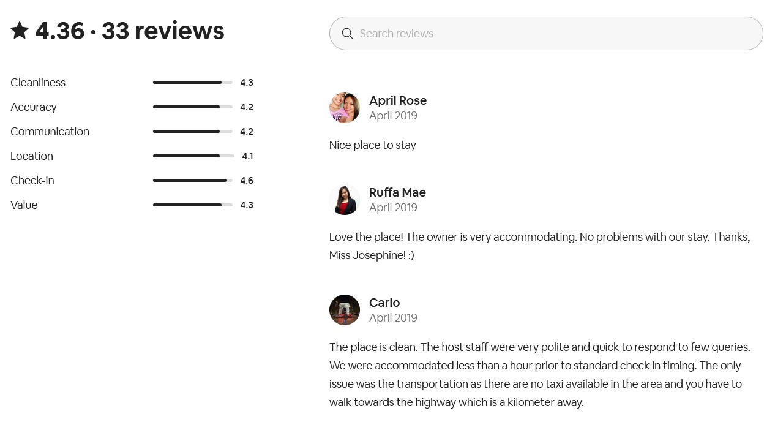Click the April Rose reviewer name
This screenshot has width=775, height=430.
398,100
